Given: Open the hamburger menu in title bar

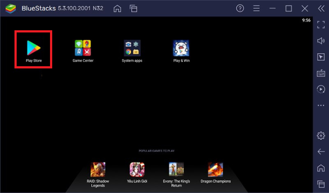Looking at the screenshot, I should [x=256, y=8].
